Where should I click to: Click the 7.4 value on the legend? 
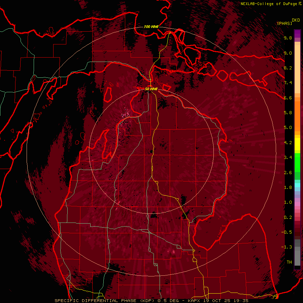(x=288, y=83)
